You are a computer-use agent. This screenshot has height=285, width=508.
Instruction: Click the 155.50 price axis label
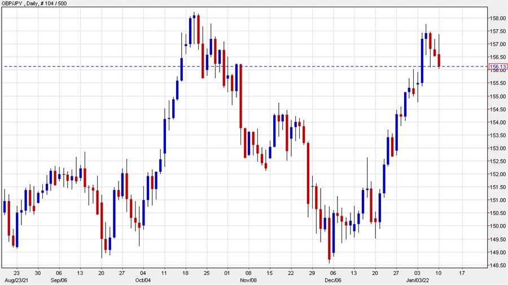[497, 83]
